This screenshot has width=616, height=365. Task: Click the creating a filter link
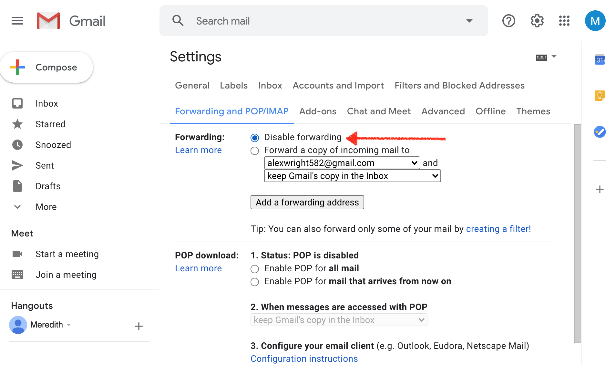498,229
